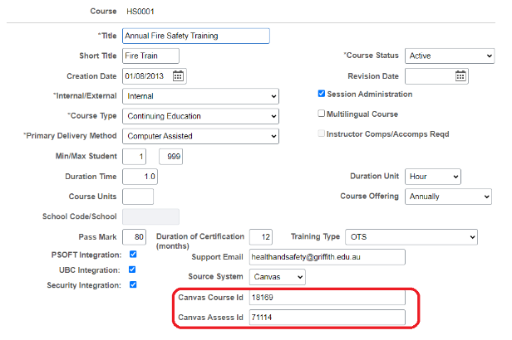The image size is (512, 340).
Task: Open the Course Status dropdown
Action: 449,56
